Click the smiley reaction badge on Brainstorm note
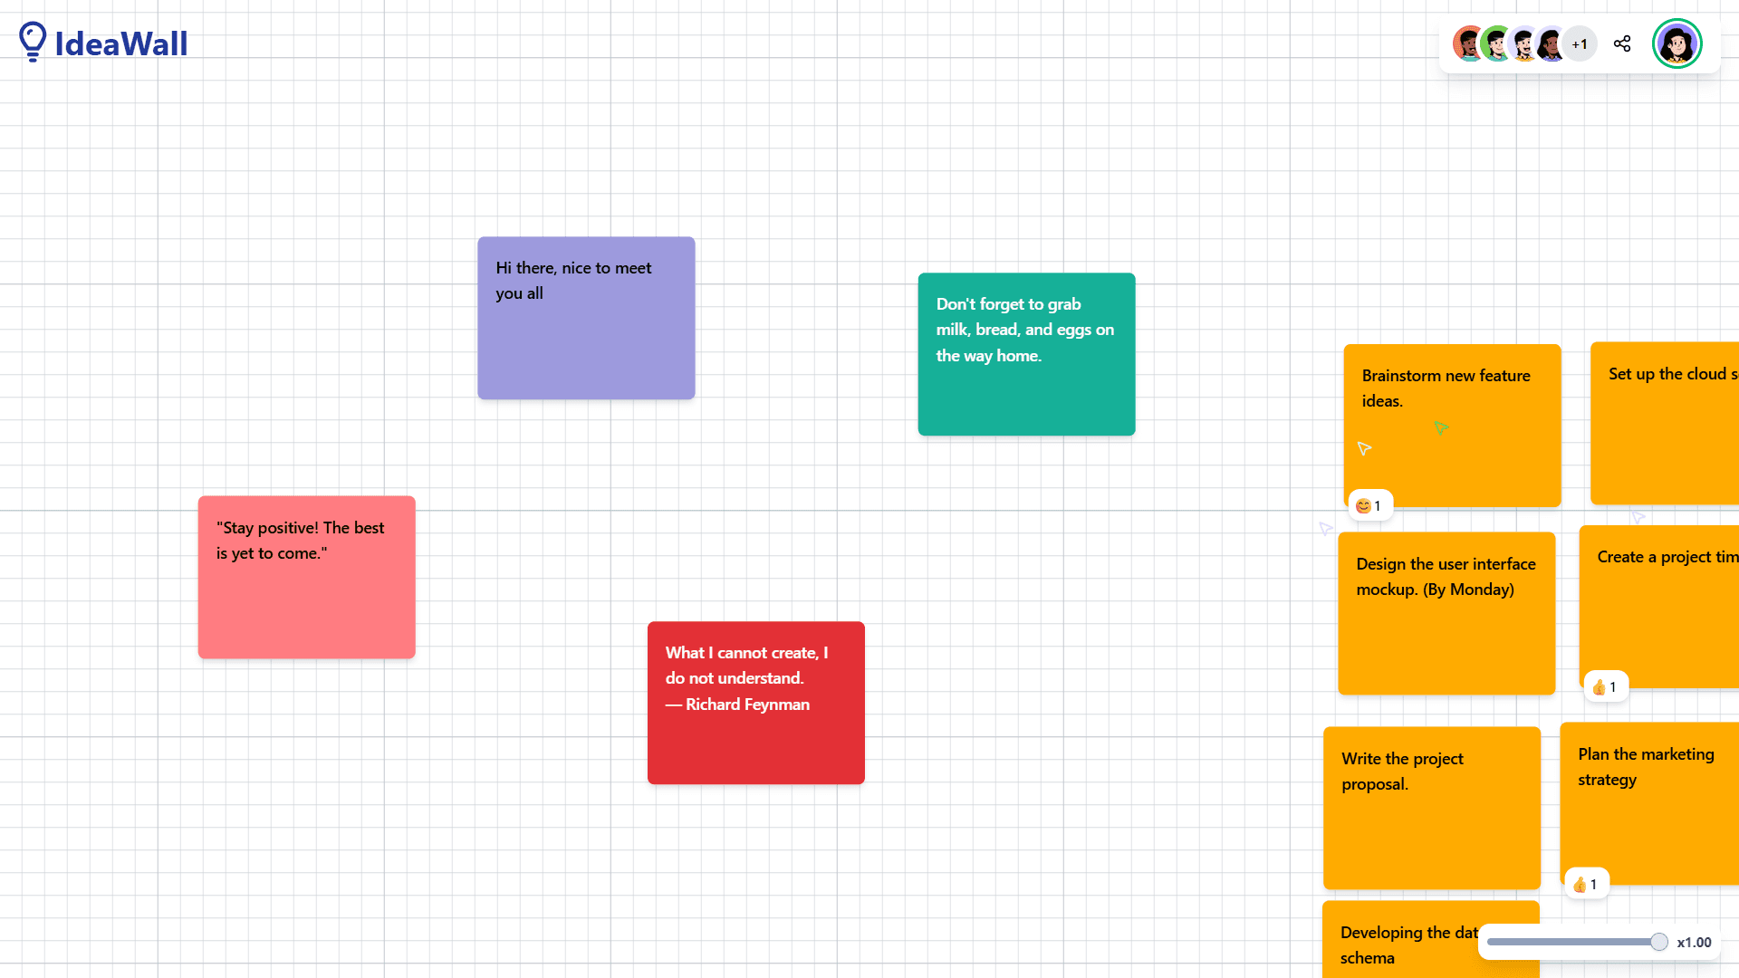The width and height of the screenshot is (1739, 978). click(x=1369, y=505)
